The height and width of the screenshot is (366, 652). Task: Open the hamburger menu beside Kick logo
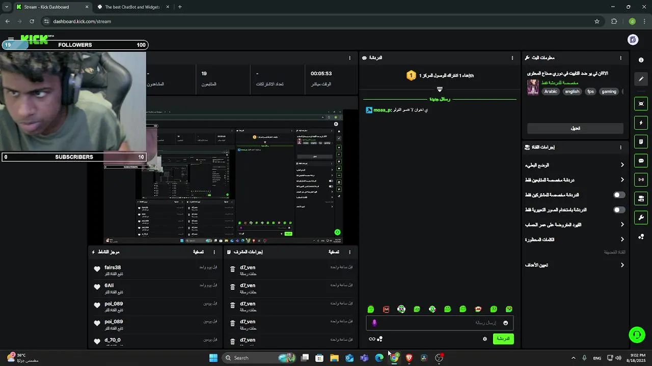[x=11, y=39]
